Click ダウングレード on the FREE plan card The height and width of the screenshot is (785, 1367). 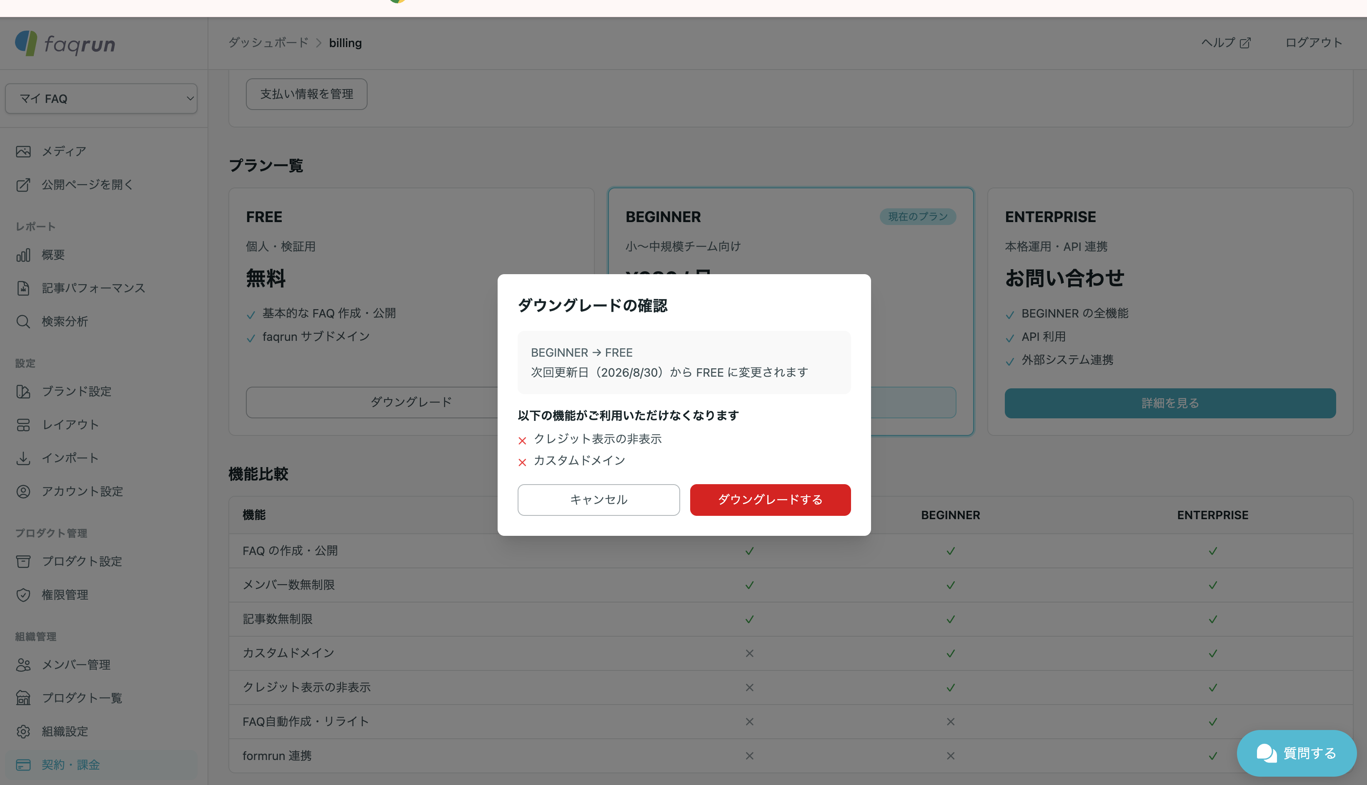tap(411, 402)
